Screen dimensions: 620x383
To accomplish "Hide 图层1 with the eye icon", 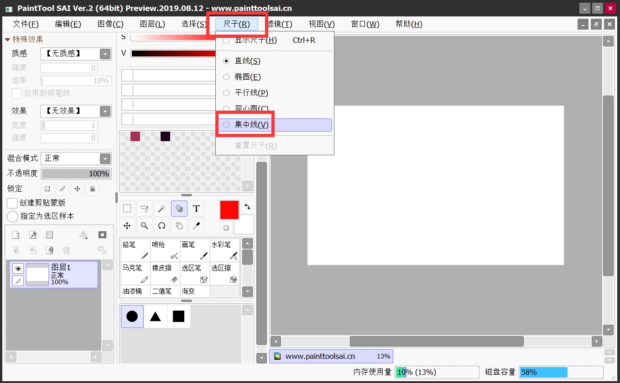I will (18, 269).
